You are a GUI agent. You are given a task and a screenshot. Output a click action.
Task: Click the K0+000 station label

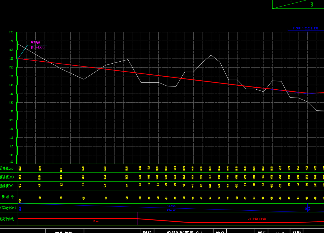[x=38, y=48]
